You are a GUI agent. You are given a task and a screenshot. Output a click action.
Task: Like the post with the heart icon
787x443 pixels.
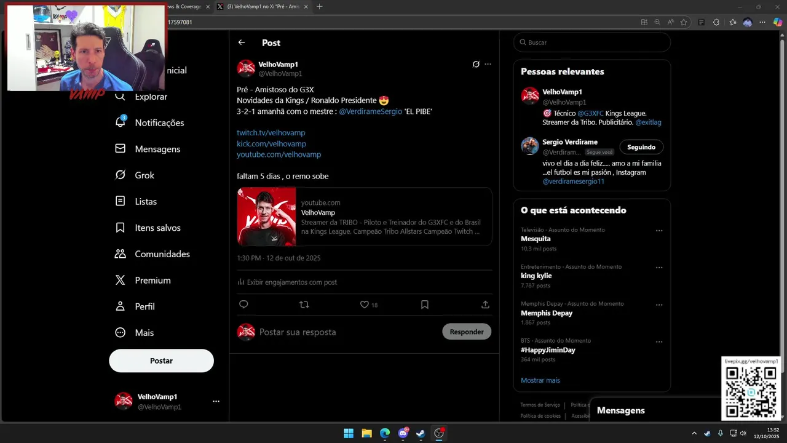tap(364, 305)
